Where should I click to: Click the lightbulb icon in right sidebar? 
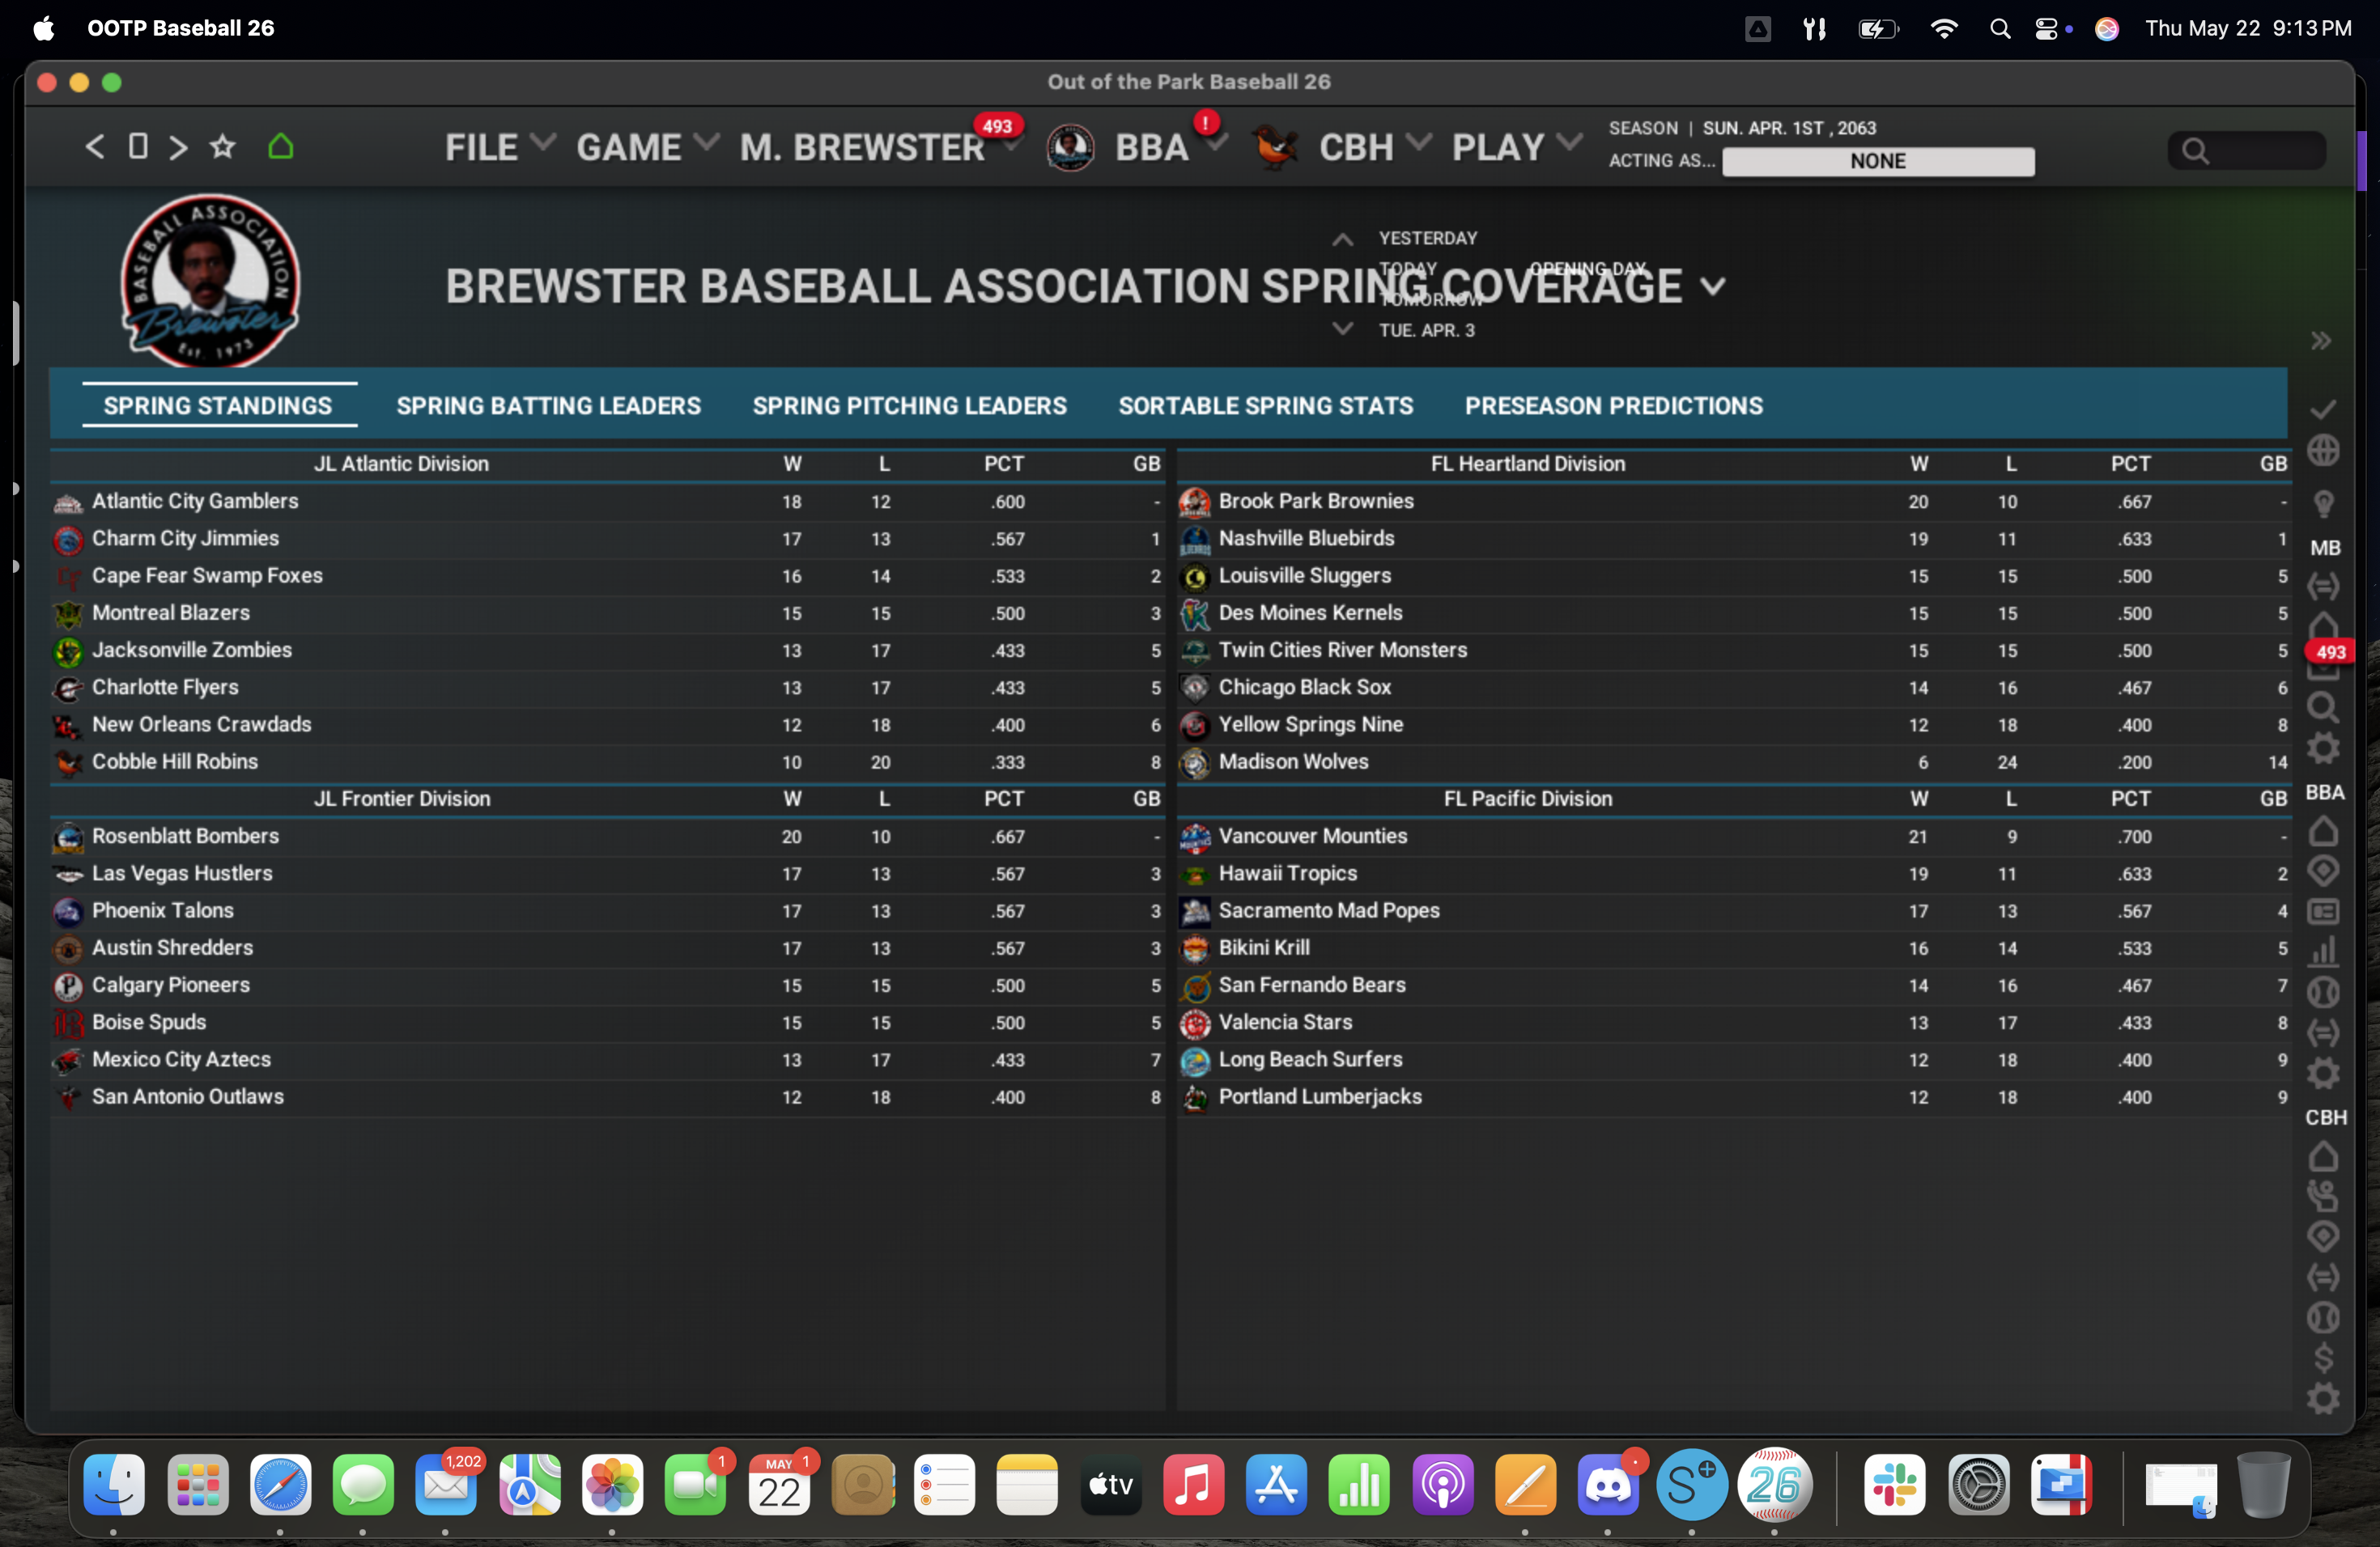pos(2323,504)
